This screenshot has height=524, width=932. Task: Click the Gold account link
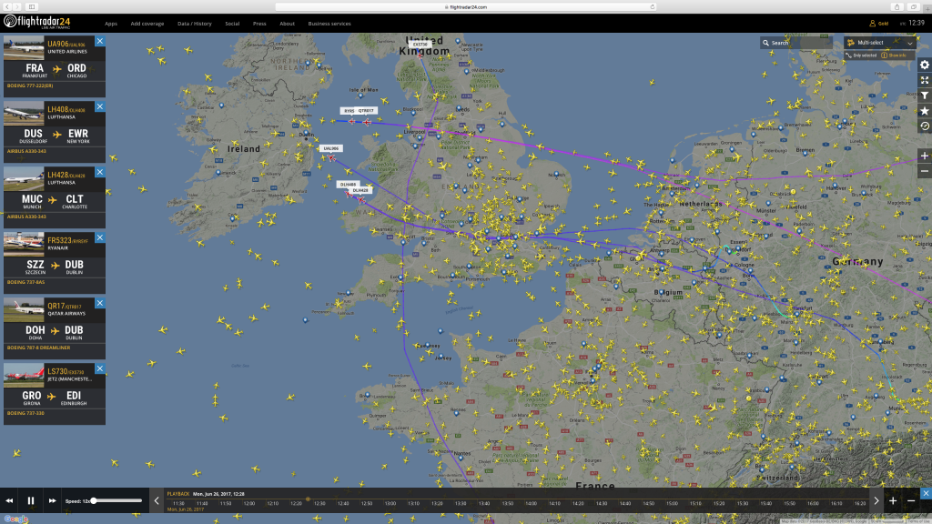883,24
